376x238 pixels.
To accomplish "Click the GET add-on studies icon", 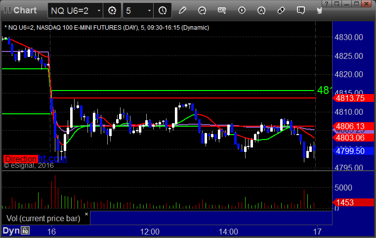I will [x=222, y=10].
